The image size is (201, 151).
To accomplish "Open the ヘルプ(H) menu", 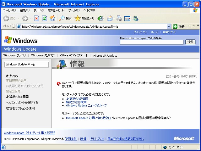I will 89,10.
